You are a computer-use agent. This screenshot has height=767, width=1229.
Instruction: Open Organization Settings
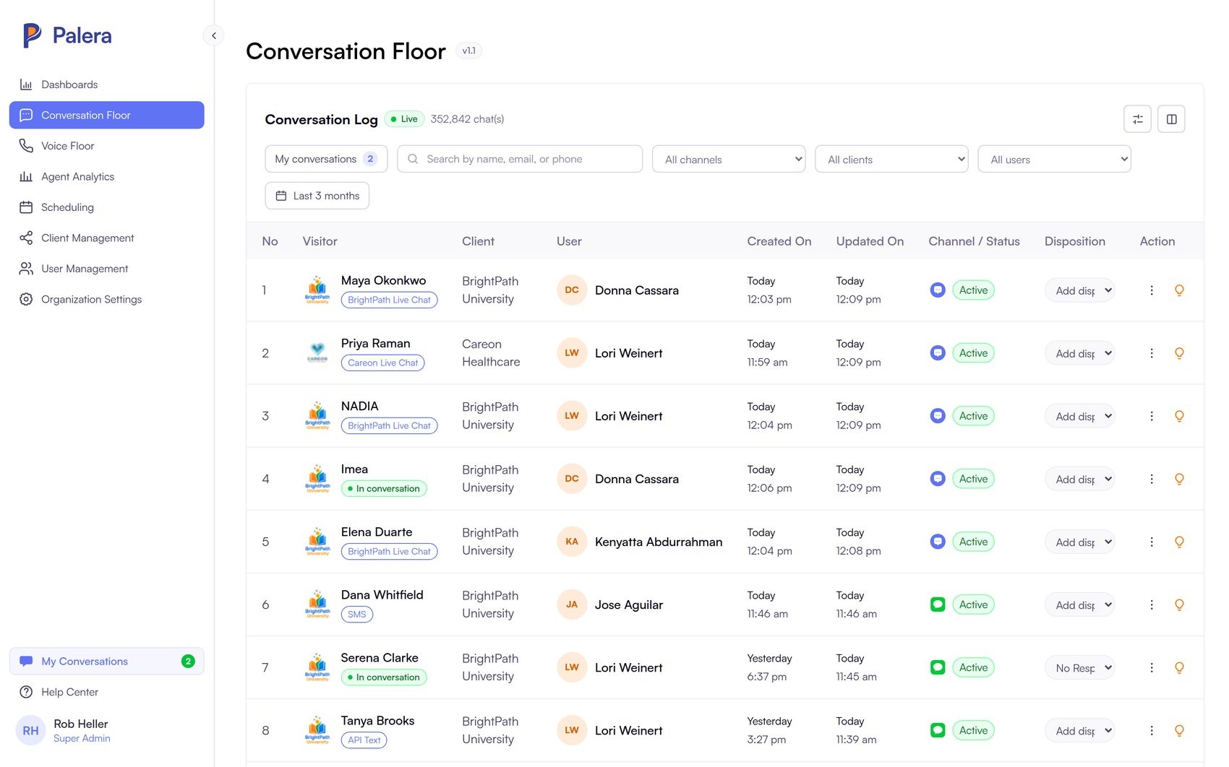click(x=106, y=299)
